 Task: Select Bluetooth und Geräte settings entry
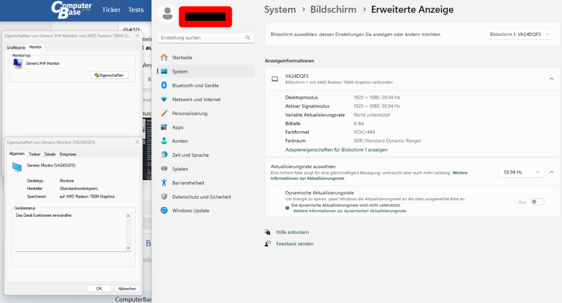point(206,85)
